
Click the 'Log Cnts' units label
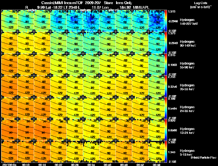[201, 3]
